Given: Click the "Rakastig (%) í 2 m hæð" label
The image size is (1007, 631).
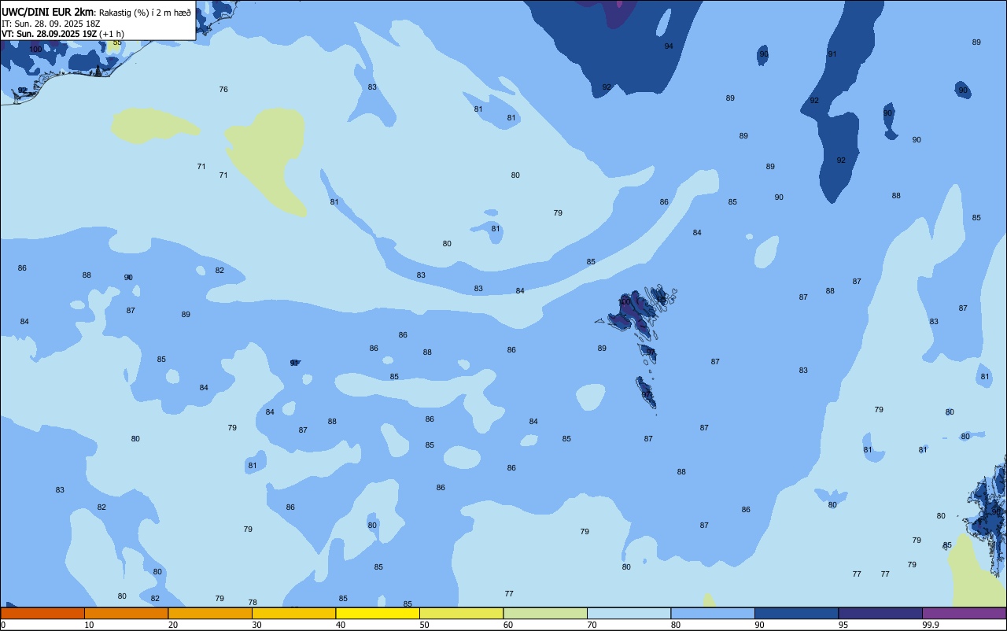Looking at the screenshot, I should click(x=145, y=12).
